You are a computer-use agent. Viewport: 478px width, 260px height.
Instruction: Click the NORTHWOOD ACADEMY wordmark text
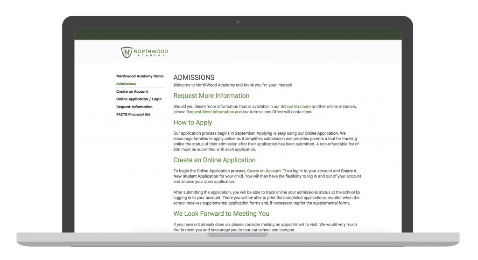(x=151, y=52)
